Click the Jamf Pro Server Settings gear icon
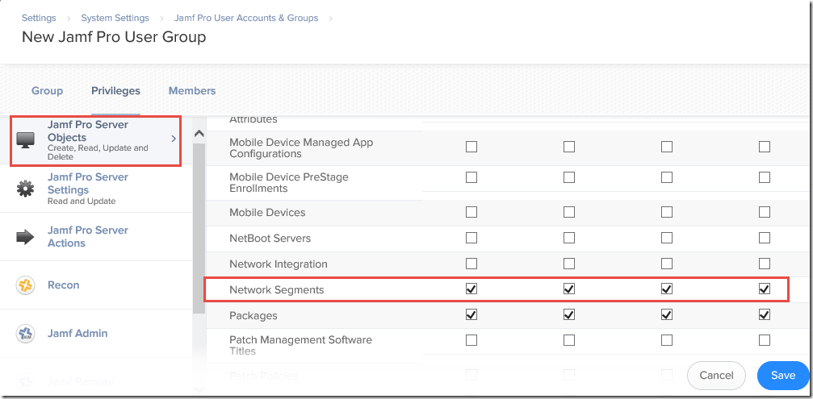The height and width of the screenshot is (399, 813). pyautogui.click(x=25, y=189)
